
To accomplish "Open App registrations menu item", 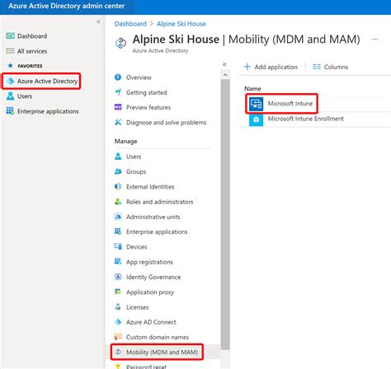I will (x=149, y=262).
